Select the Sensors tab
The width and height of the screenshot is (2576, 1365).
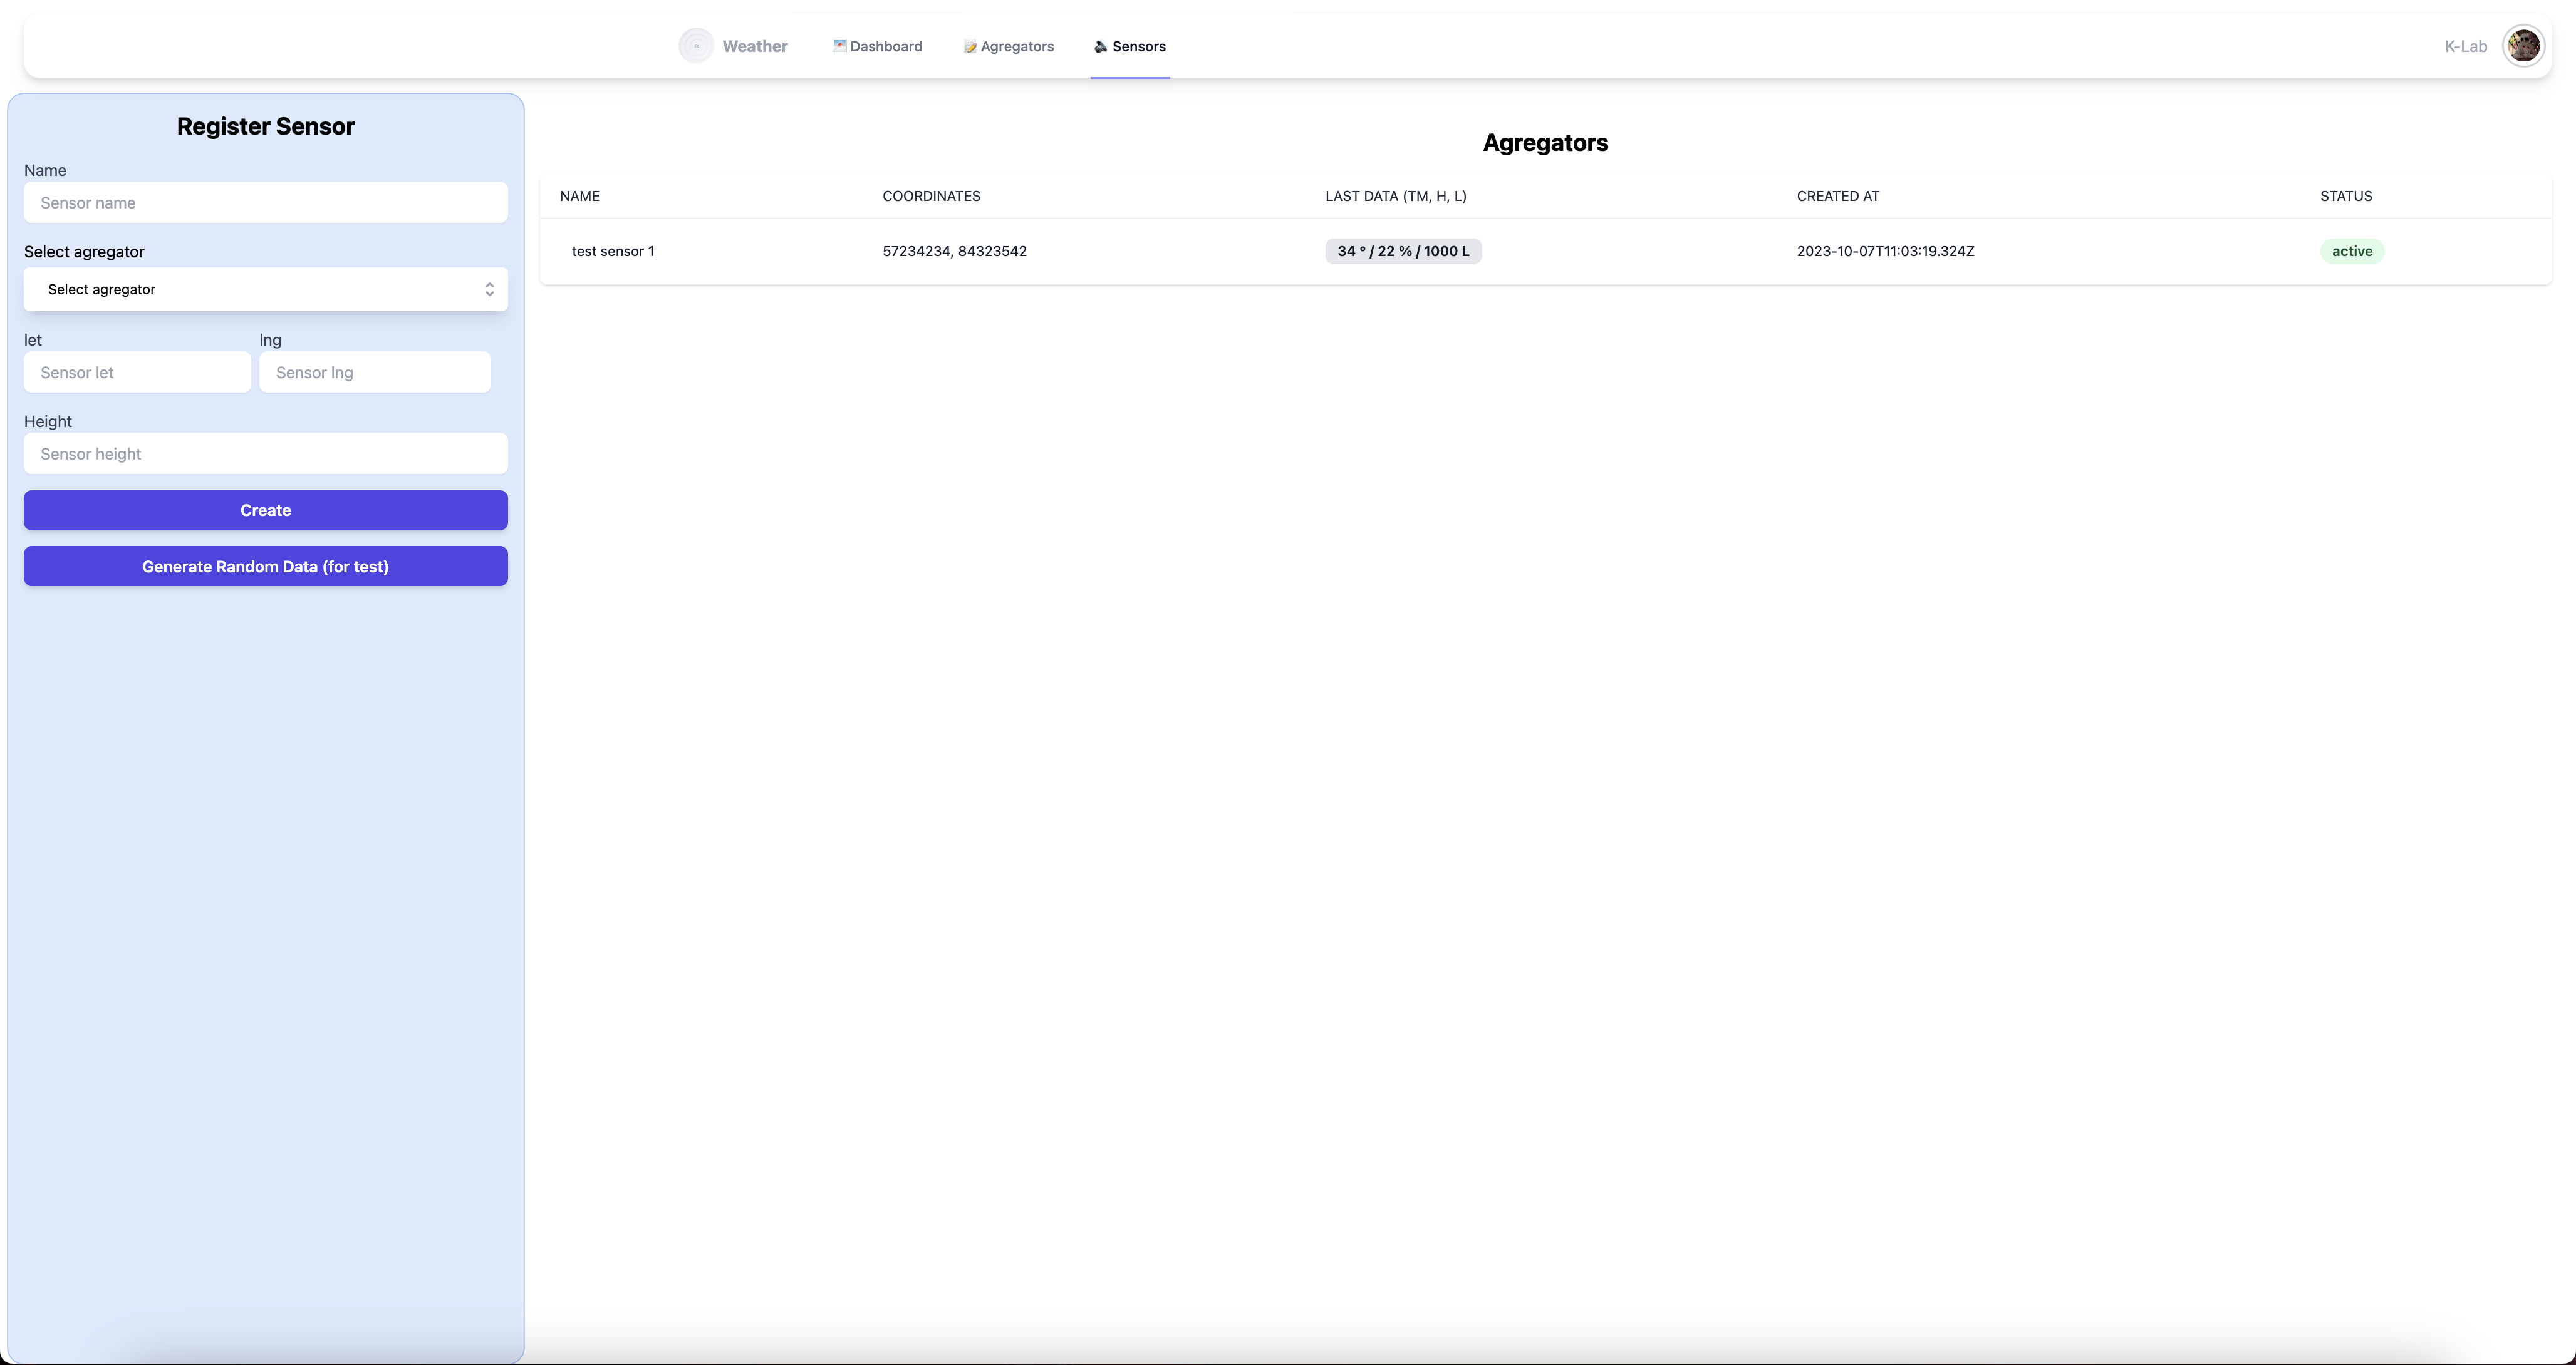(x=1130, y=46)
